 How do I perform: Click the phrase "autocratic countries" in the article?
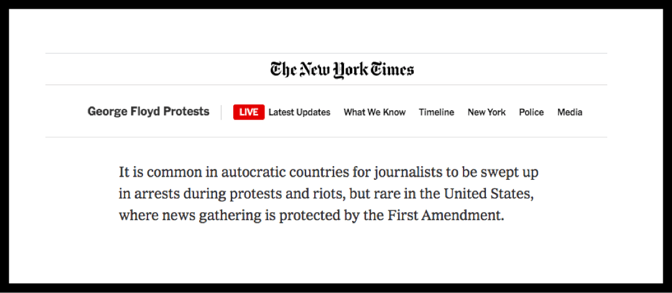click(x=275, y=172)
